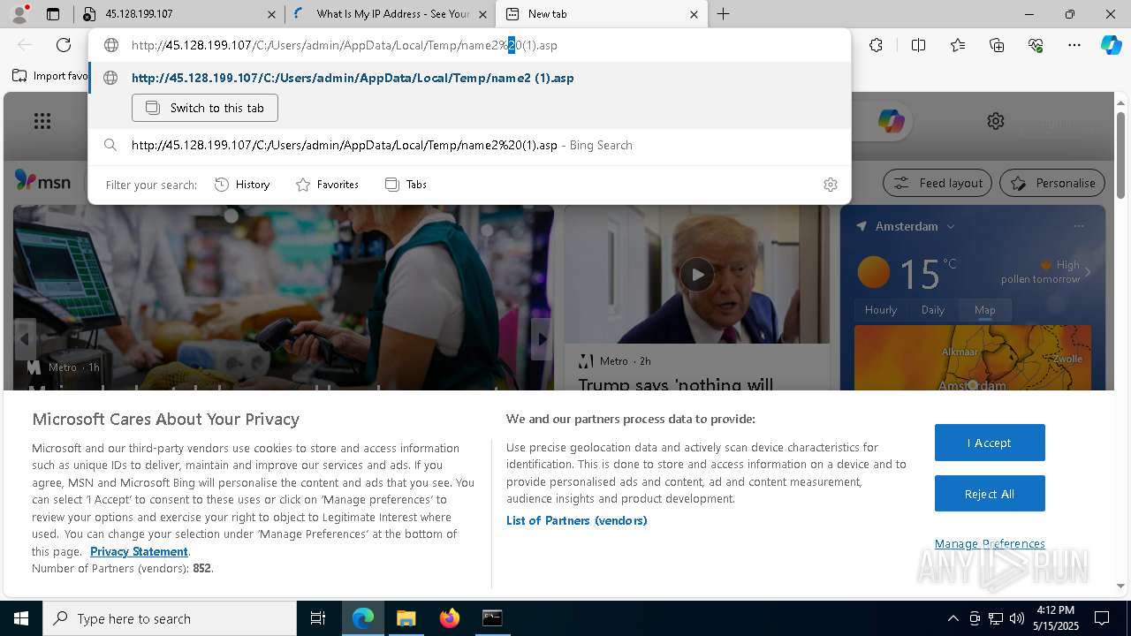1131x636 pixels.
Task: Toggle Split screen icon
Action: pyautogui.click(x=918, y=45)
